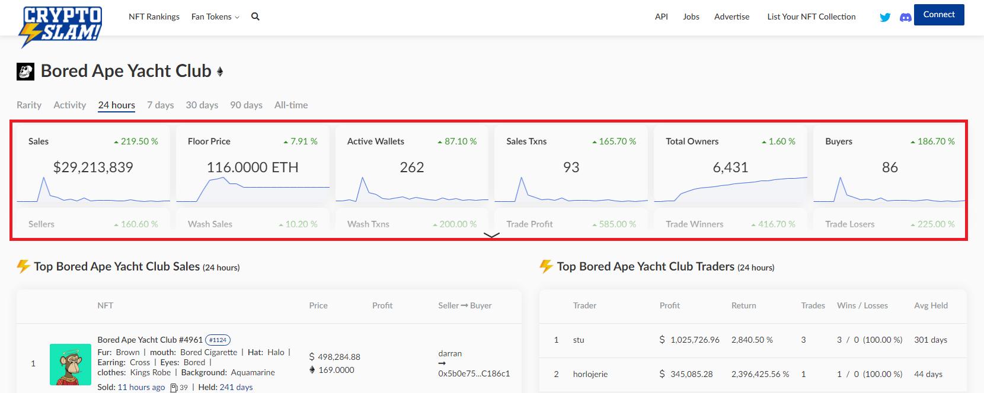Expand the Fan Tokens dropdown
Image resolution: width=984 pixels, height=393 pixels.
215,17
